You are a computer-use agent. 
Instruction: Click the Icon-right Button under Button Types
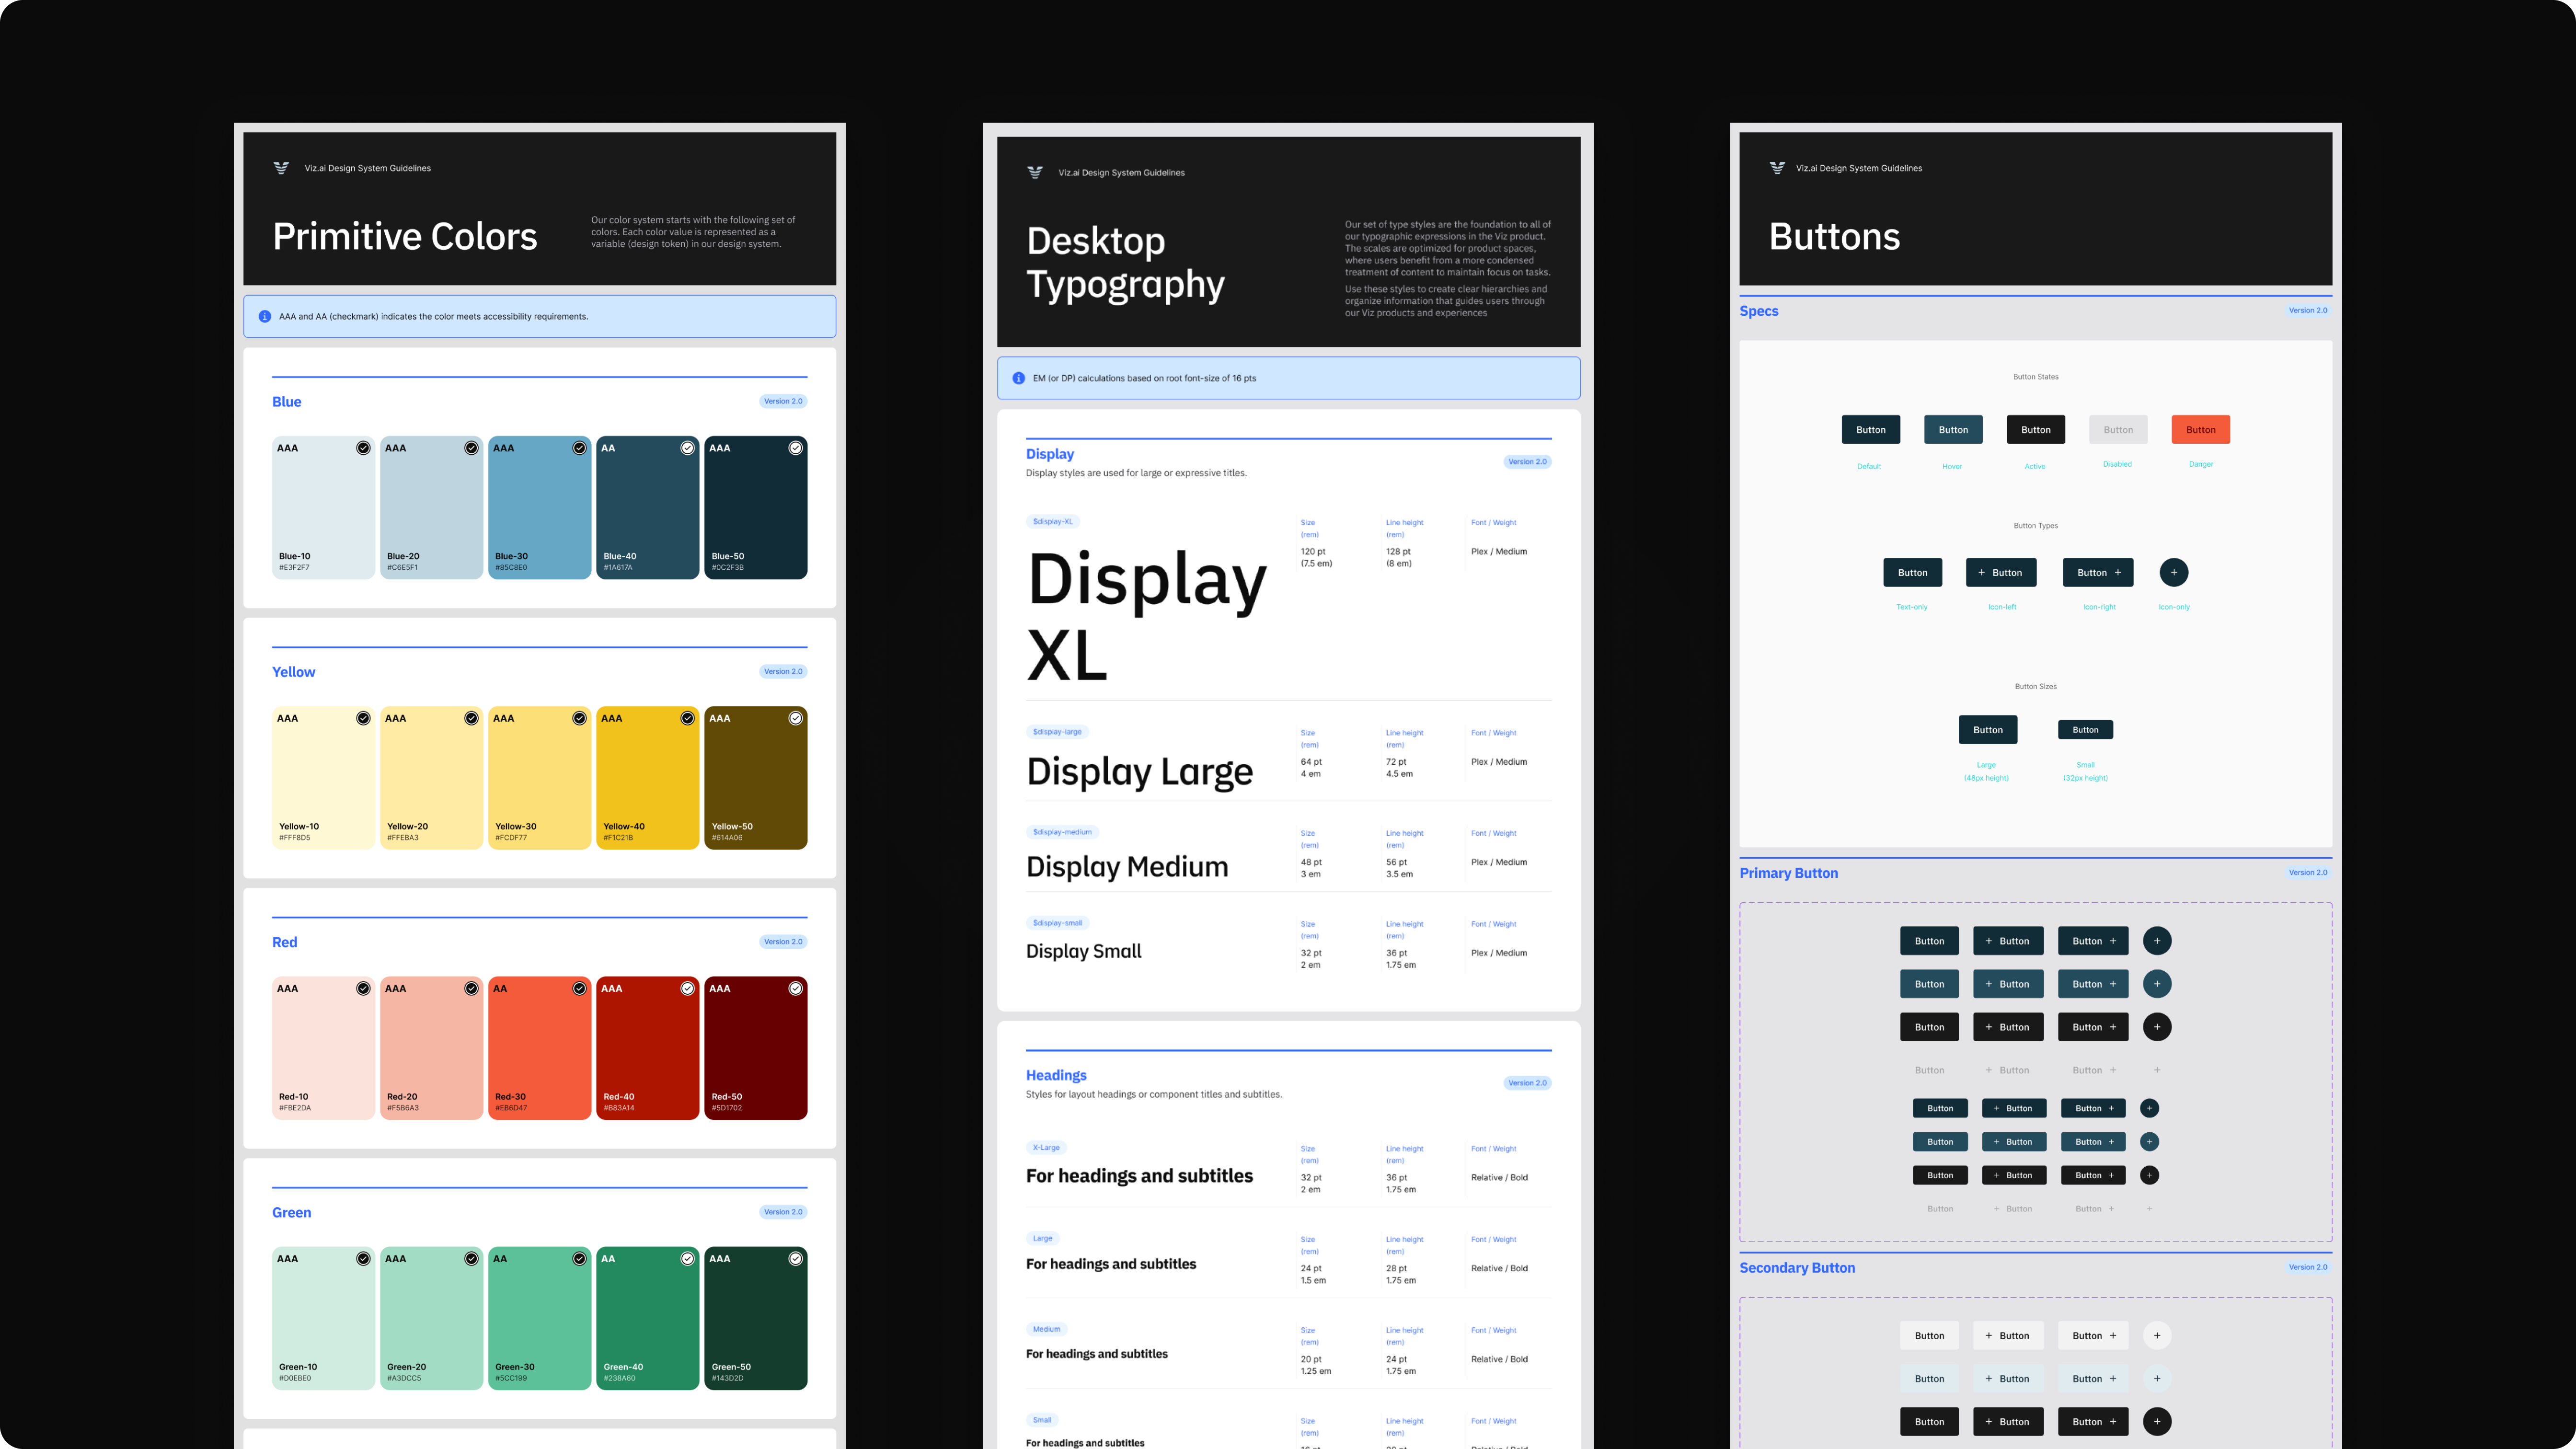(x=2098, y=572)
